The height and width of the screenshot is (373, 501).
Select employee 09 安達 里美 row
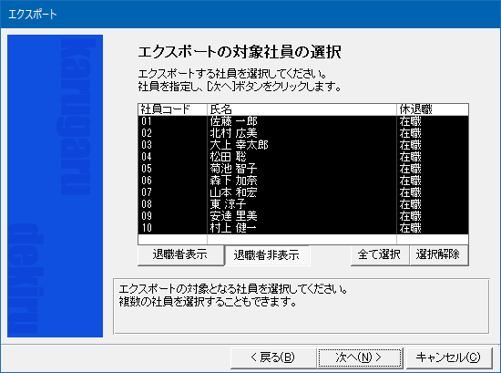coord(303,216)
